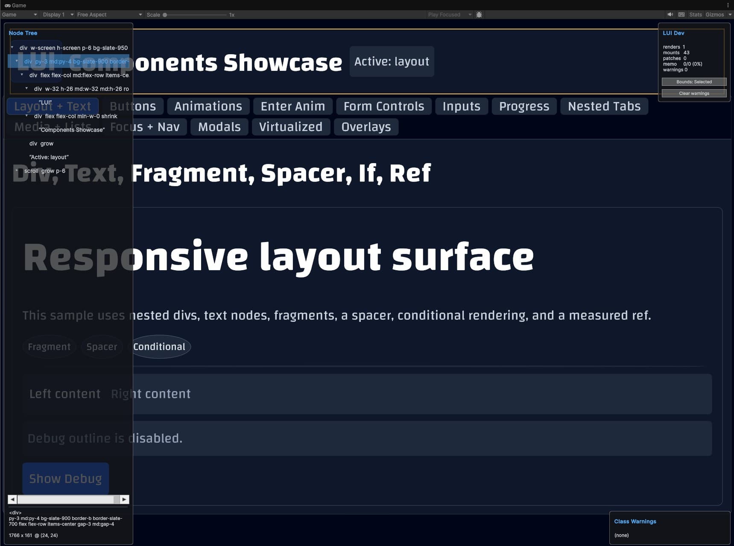Select the Layout + Text tab

53,106
